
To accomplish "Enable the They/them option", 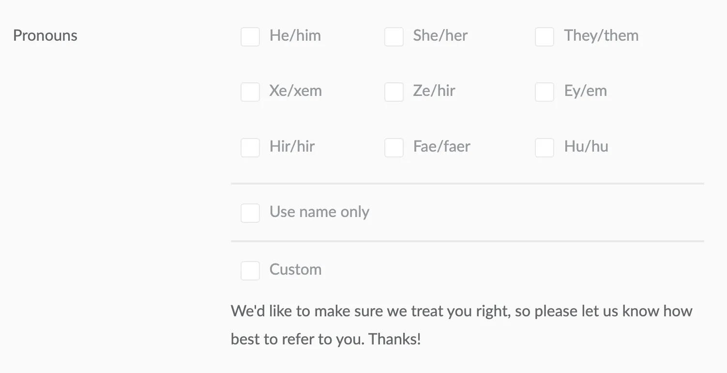I will 545,36.
